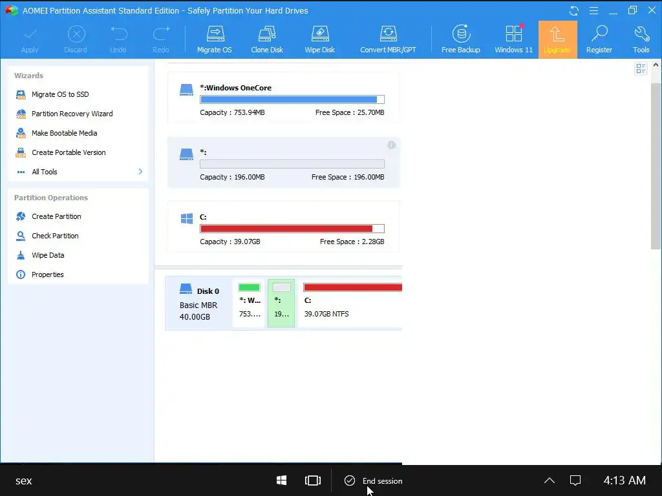Viewport: 662px width, 496px height.
Task: Click the Apply toolbar button
Action: pos(30,40)
